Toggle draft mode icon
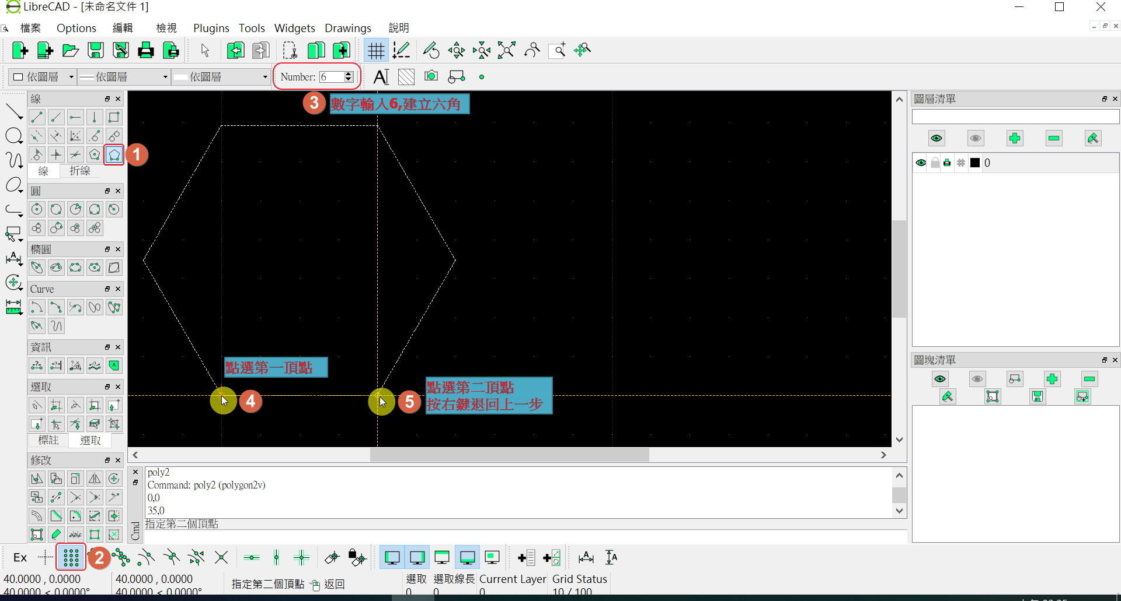1121x601 pixels. coord(401,51)
